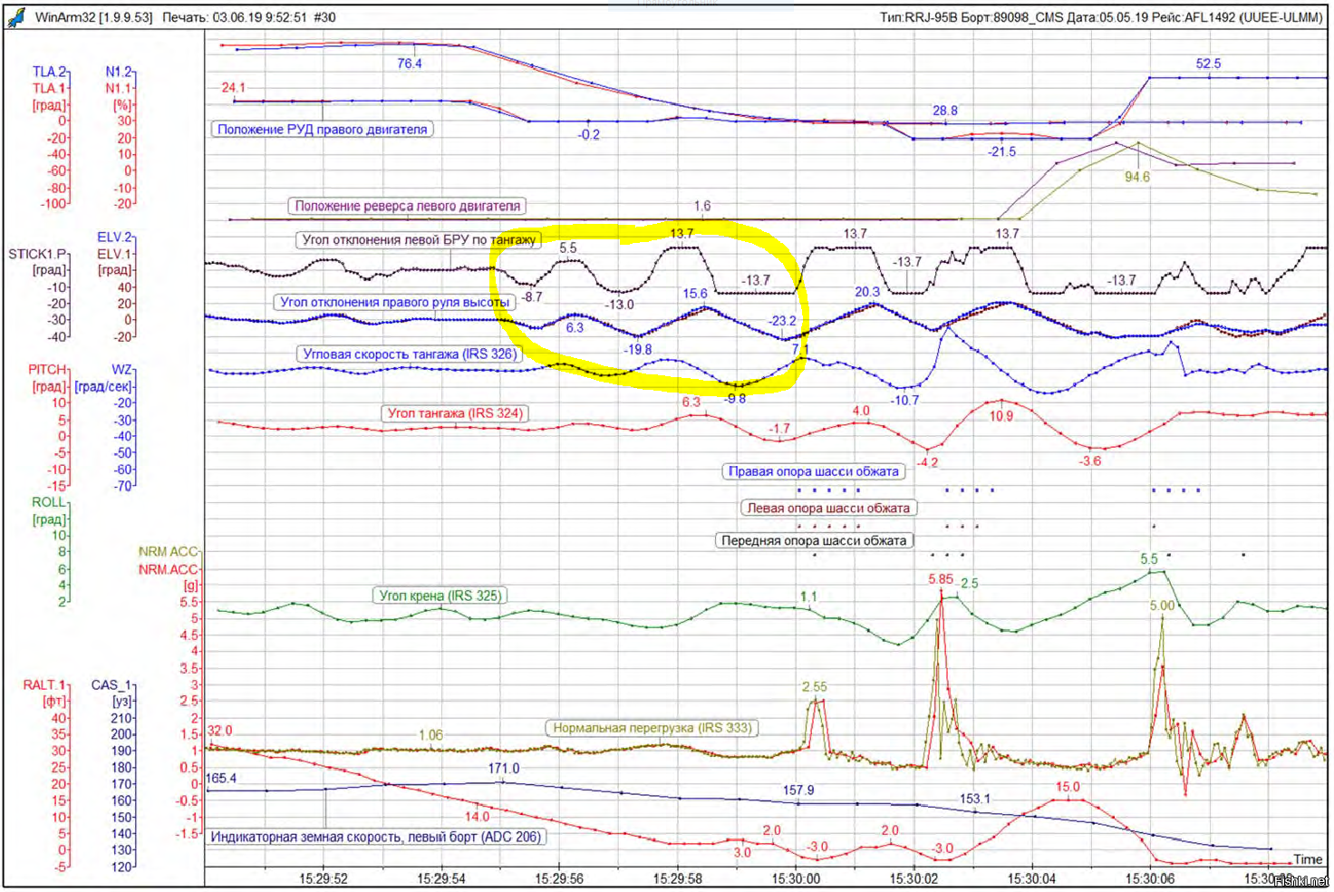The width and height of the screenshot is (1334, 892).
Task: Click the radio altitude value label 15.0
Action: coord(1068,787)
